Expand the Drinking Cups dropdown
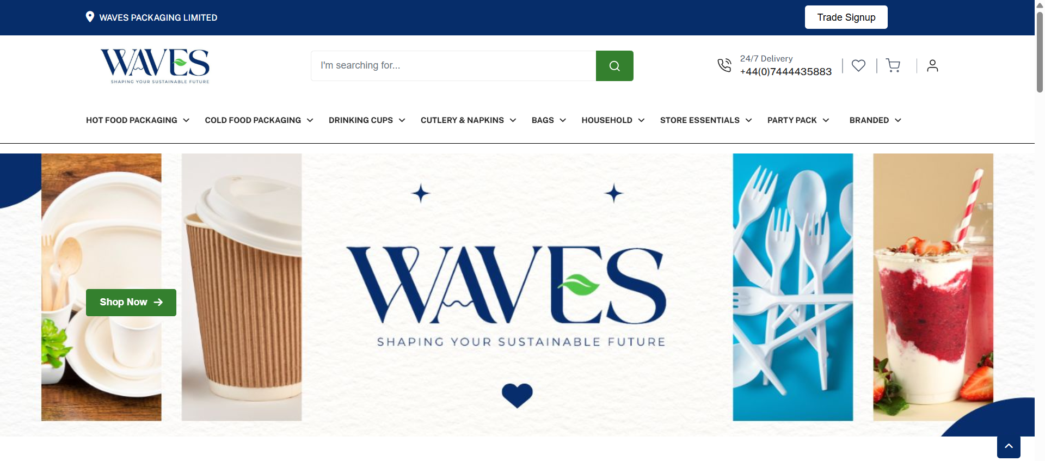The width and height of the screenshot is (1045, 461). (367, 120)
